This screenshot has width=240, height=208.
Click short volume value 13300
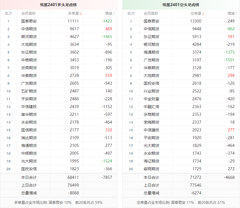196,21
